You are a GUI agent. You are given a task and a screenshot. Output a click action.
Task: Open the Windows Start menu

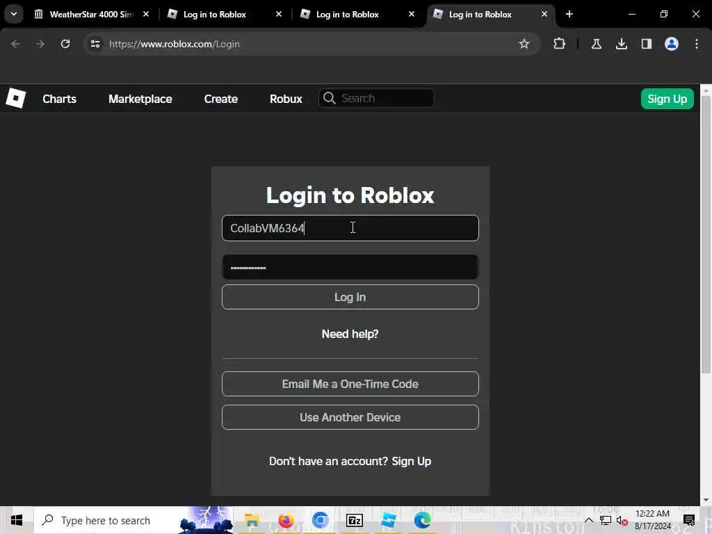[x=17, y=520]
